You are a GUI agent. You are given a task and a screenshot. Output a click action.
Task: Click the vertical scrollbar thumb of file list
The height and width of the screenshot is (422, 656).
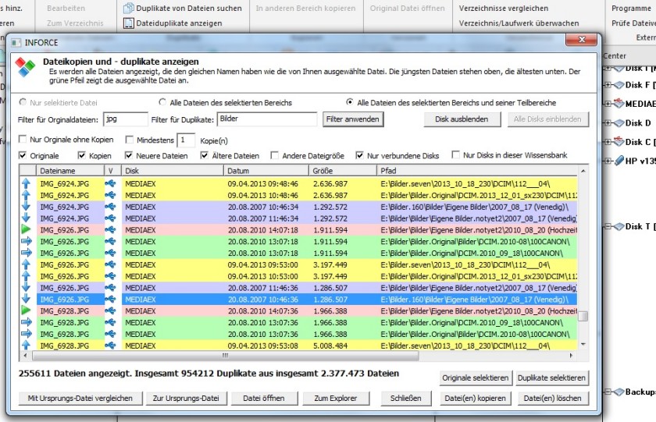tap(583, 316)
